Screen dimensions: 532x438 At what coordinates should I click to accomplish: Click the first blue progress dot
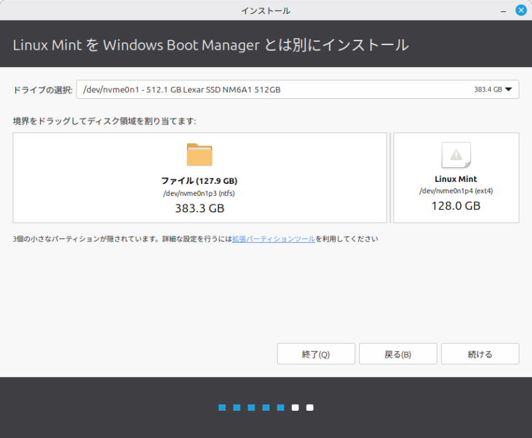[222, 407]
